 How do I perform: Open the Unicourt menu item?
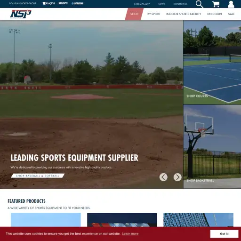(215, 14)
